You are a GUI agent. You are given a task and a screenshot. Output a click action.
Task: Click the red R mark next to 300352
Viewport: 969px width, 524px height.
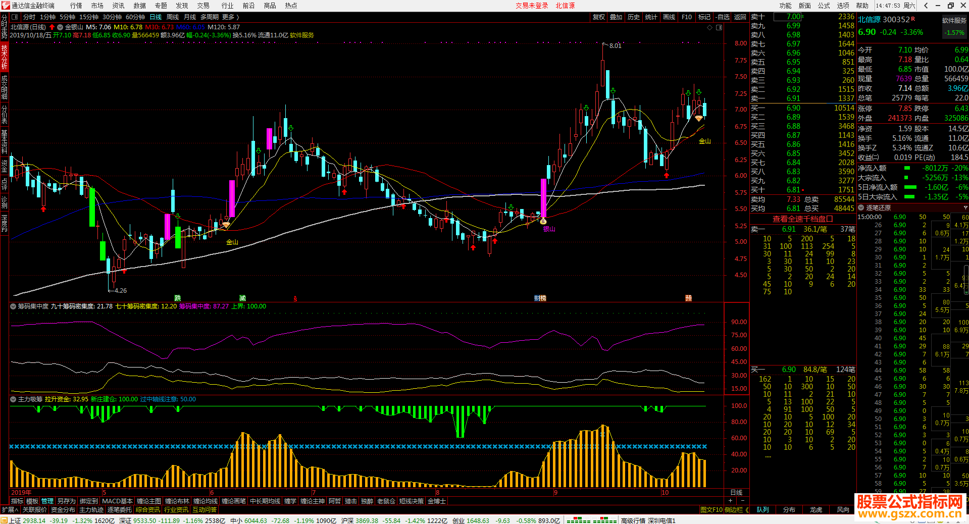913,19
